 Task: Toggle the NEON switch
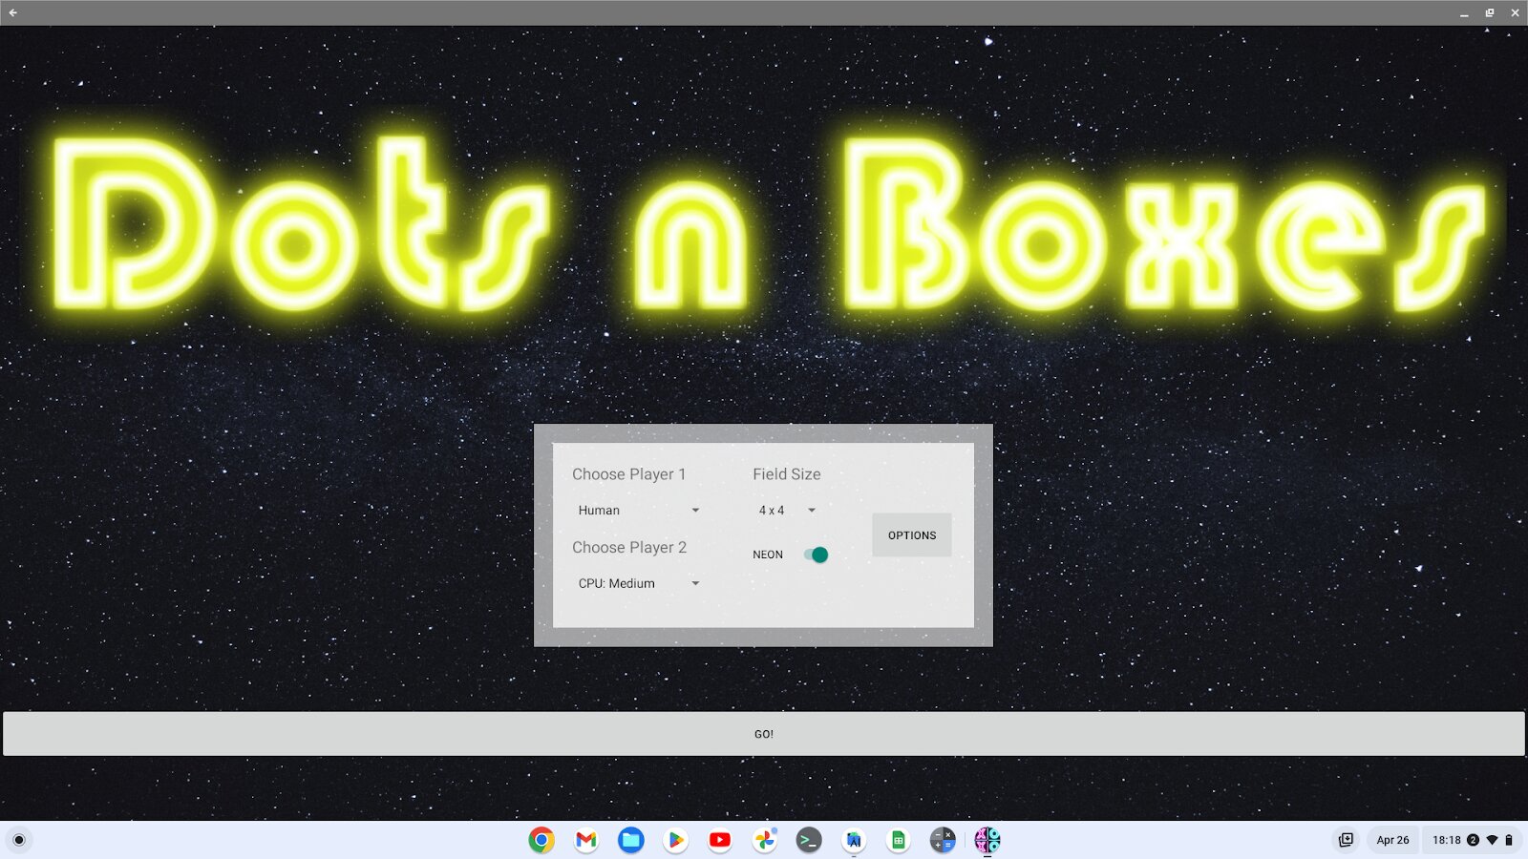[x=816, y=555]
